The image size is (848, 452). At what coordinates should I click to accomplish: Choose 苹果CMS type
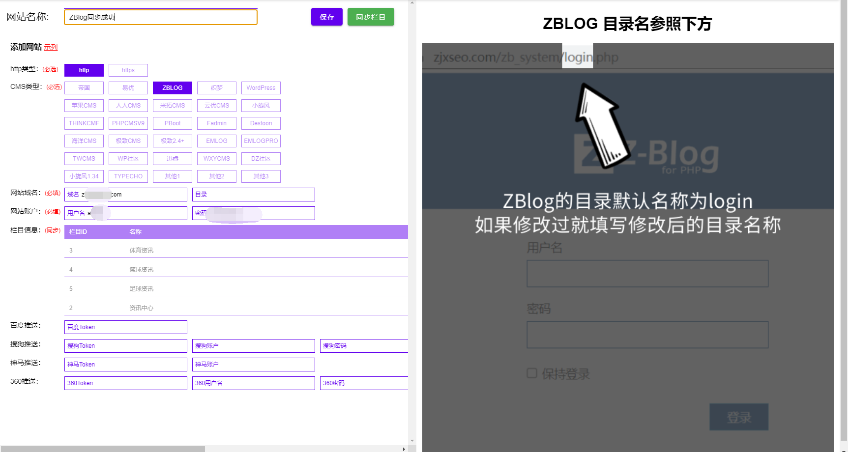pos(84,106)
